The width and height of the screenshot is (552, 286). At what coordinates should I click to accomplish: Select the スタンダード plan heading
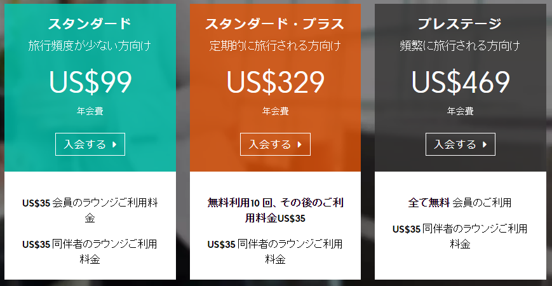click(90, 24)
